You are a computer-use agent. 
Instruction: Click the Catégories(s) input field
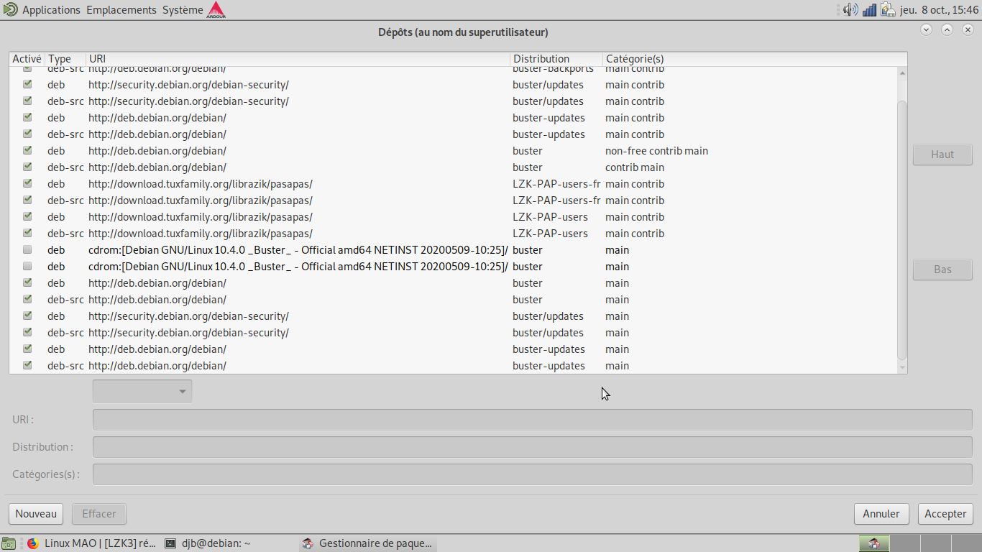533,474
